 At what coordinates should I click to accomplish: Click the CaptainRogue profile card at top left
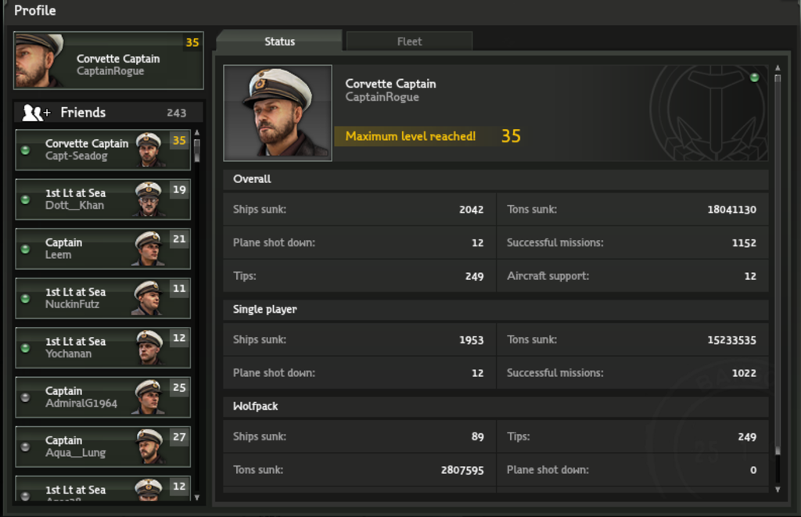pos(109,61)
